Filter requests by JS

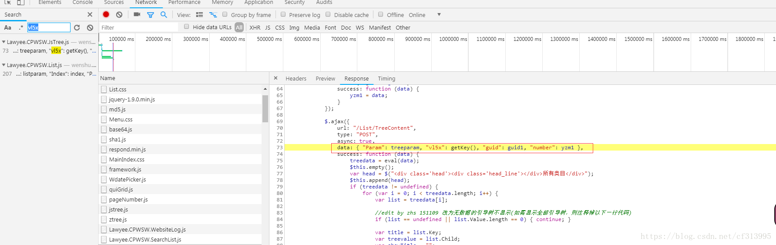pos(268,27)
